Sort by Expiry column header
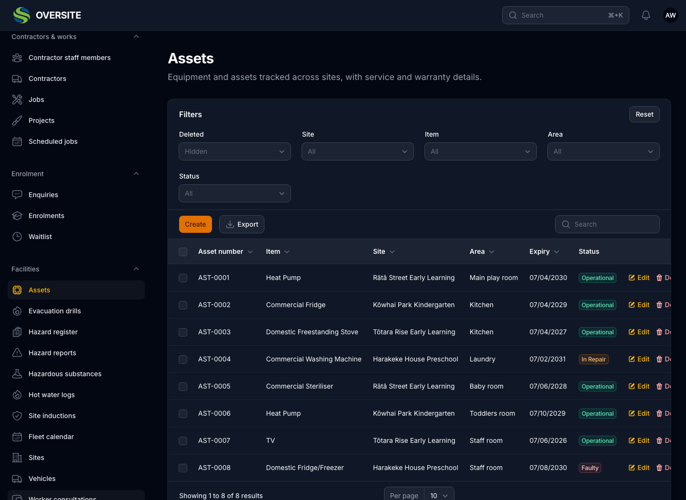The width and height of the screenshot is (686, 500). [544, 251]
